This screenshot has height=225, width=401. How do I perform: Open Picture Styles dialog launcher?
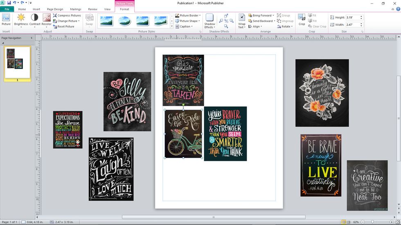pyautogui.click(x=200, y=31)
